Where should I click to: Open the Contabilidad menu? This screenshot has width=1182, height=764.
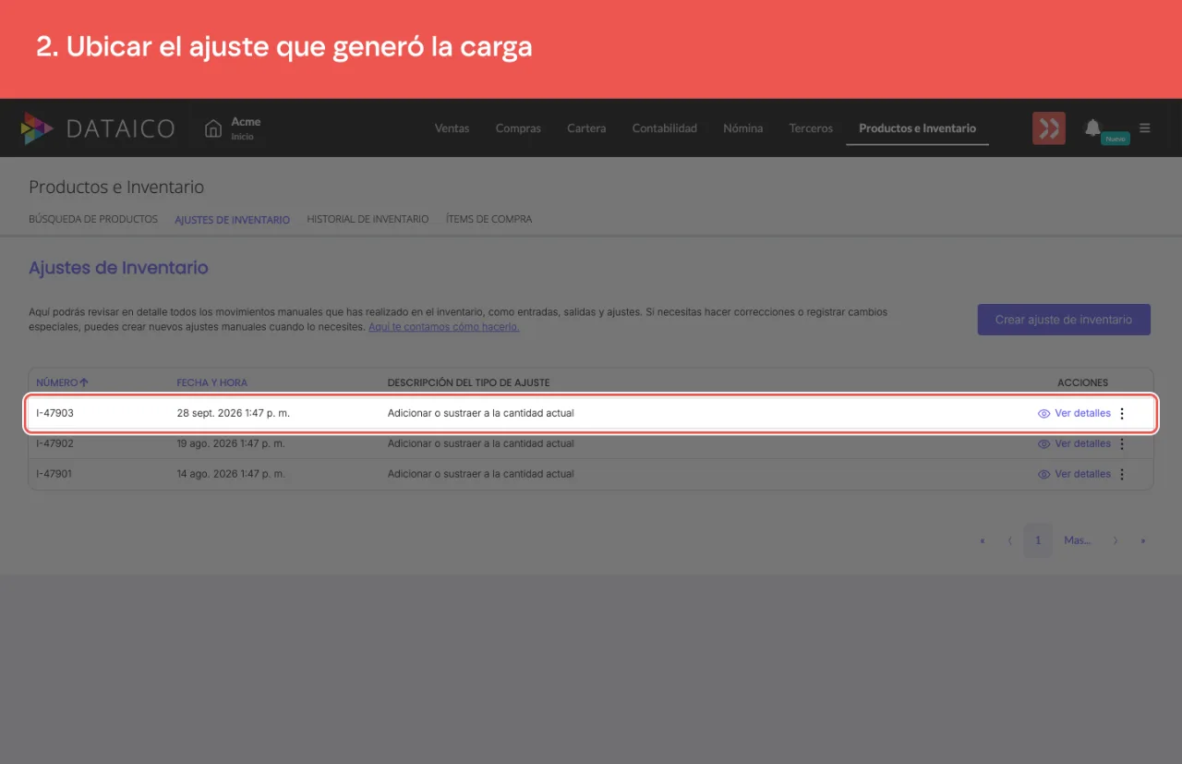pyautogui.click(x=664, y=128)
